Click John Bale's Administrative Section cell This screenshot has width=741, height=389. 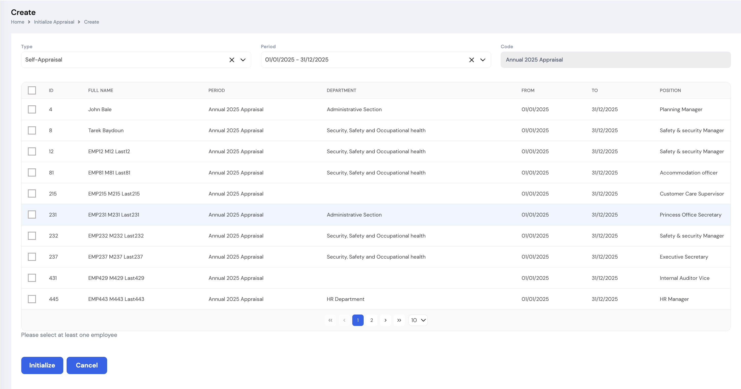click(354, 109)
